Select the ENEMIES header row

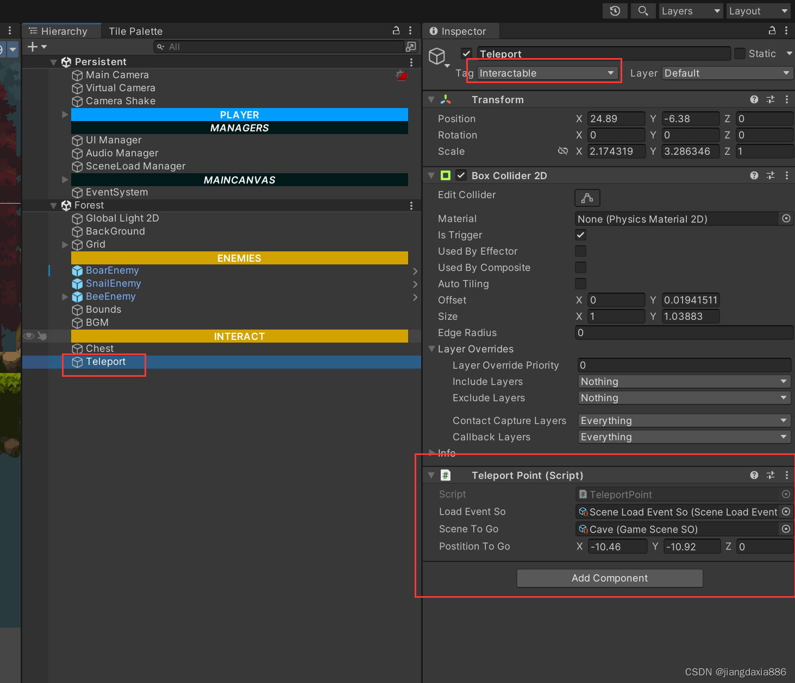point(240,258)
